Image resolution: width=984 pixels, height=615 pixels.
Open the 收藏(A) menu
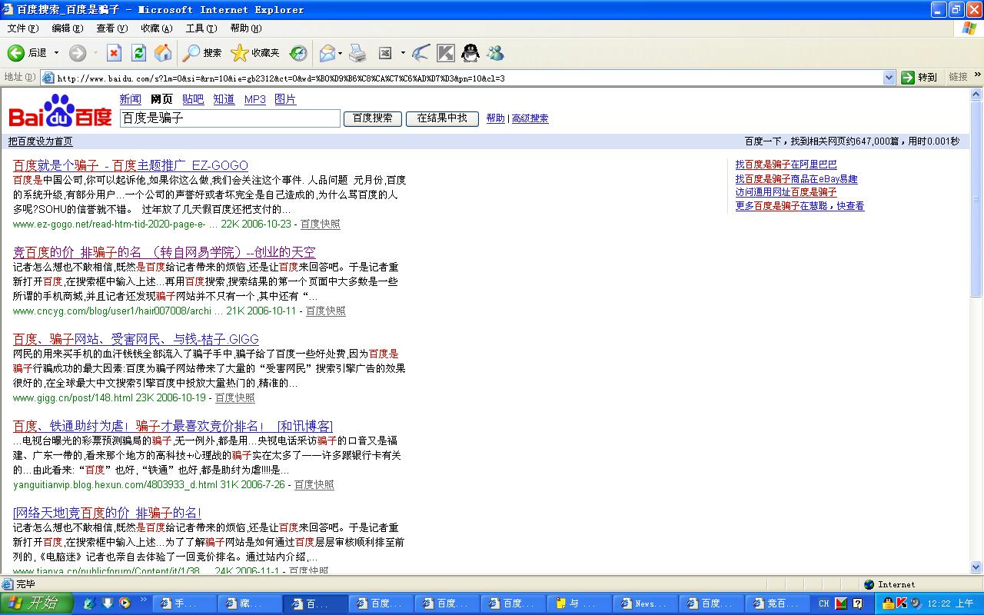157,28
